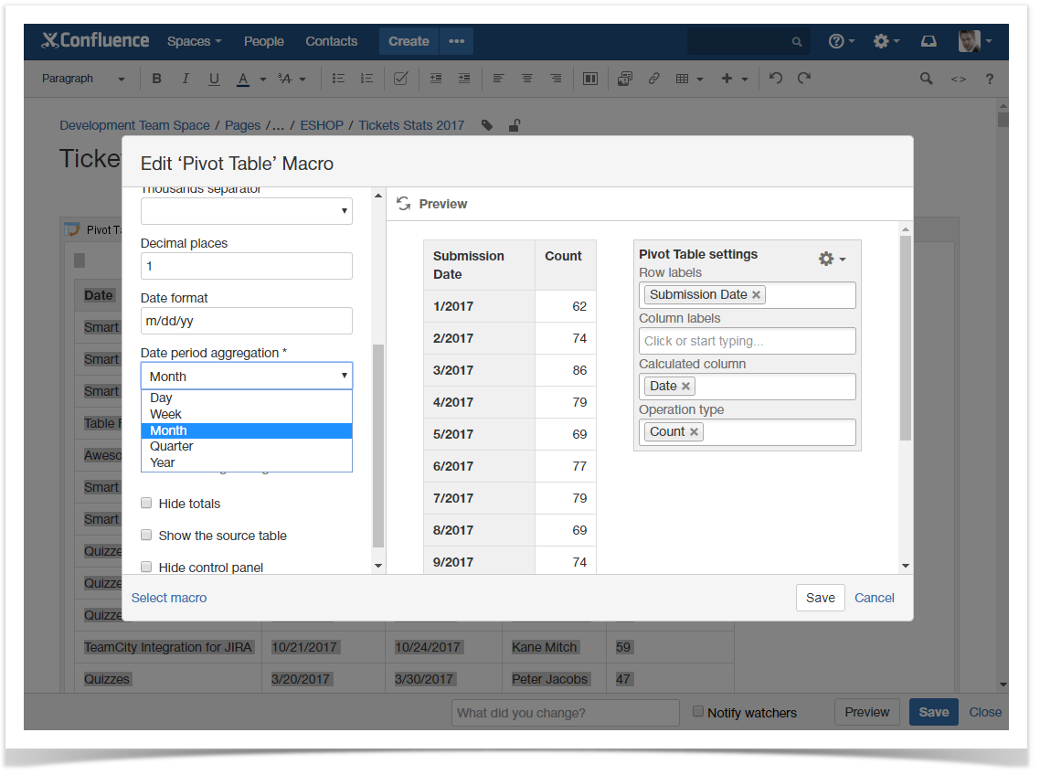Open the Spaces menu

point(193,41)
